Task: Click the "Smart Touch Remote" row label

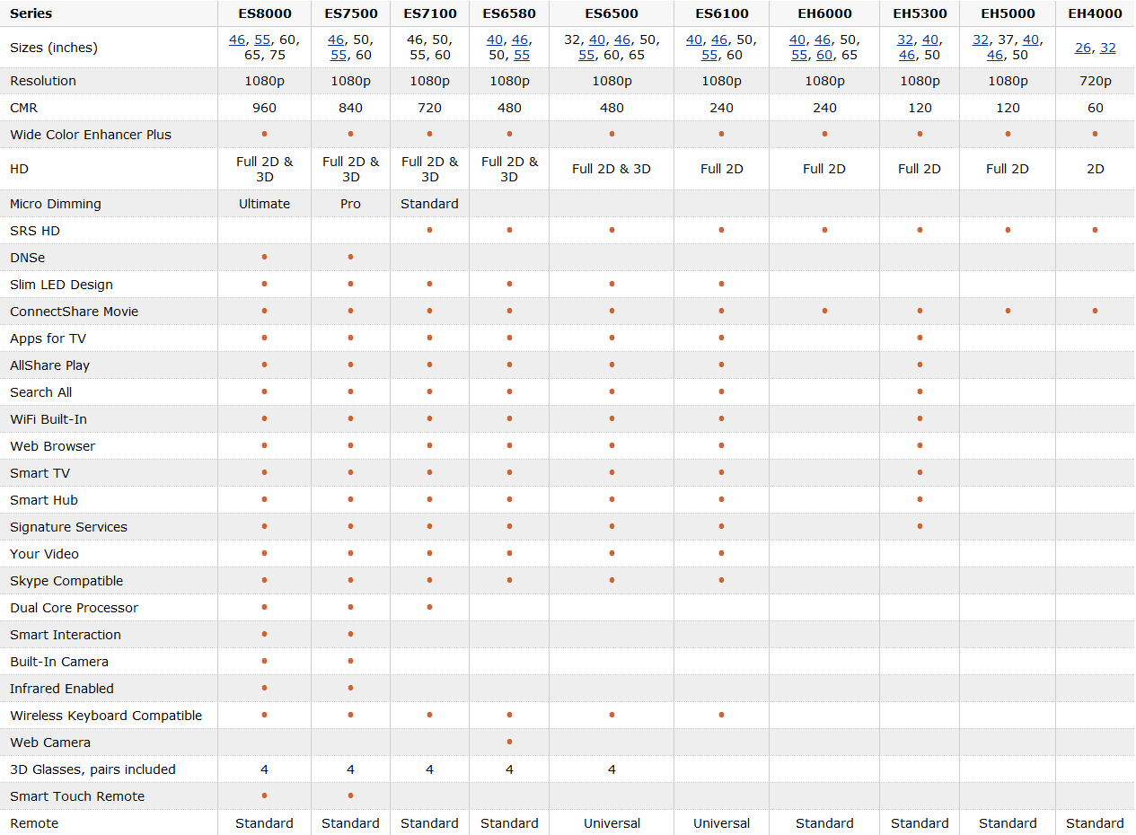Action: (x=77, y=796)
